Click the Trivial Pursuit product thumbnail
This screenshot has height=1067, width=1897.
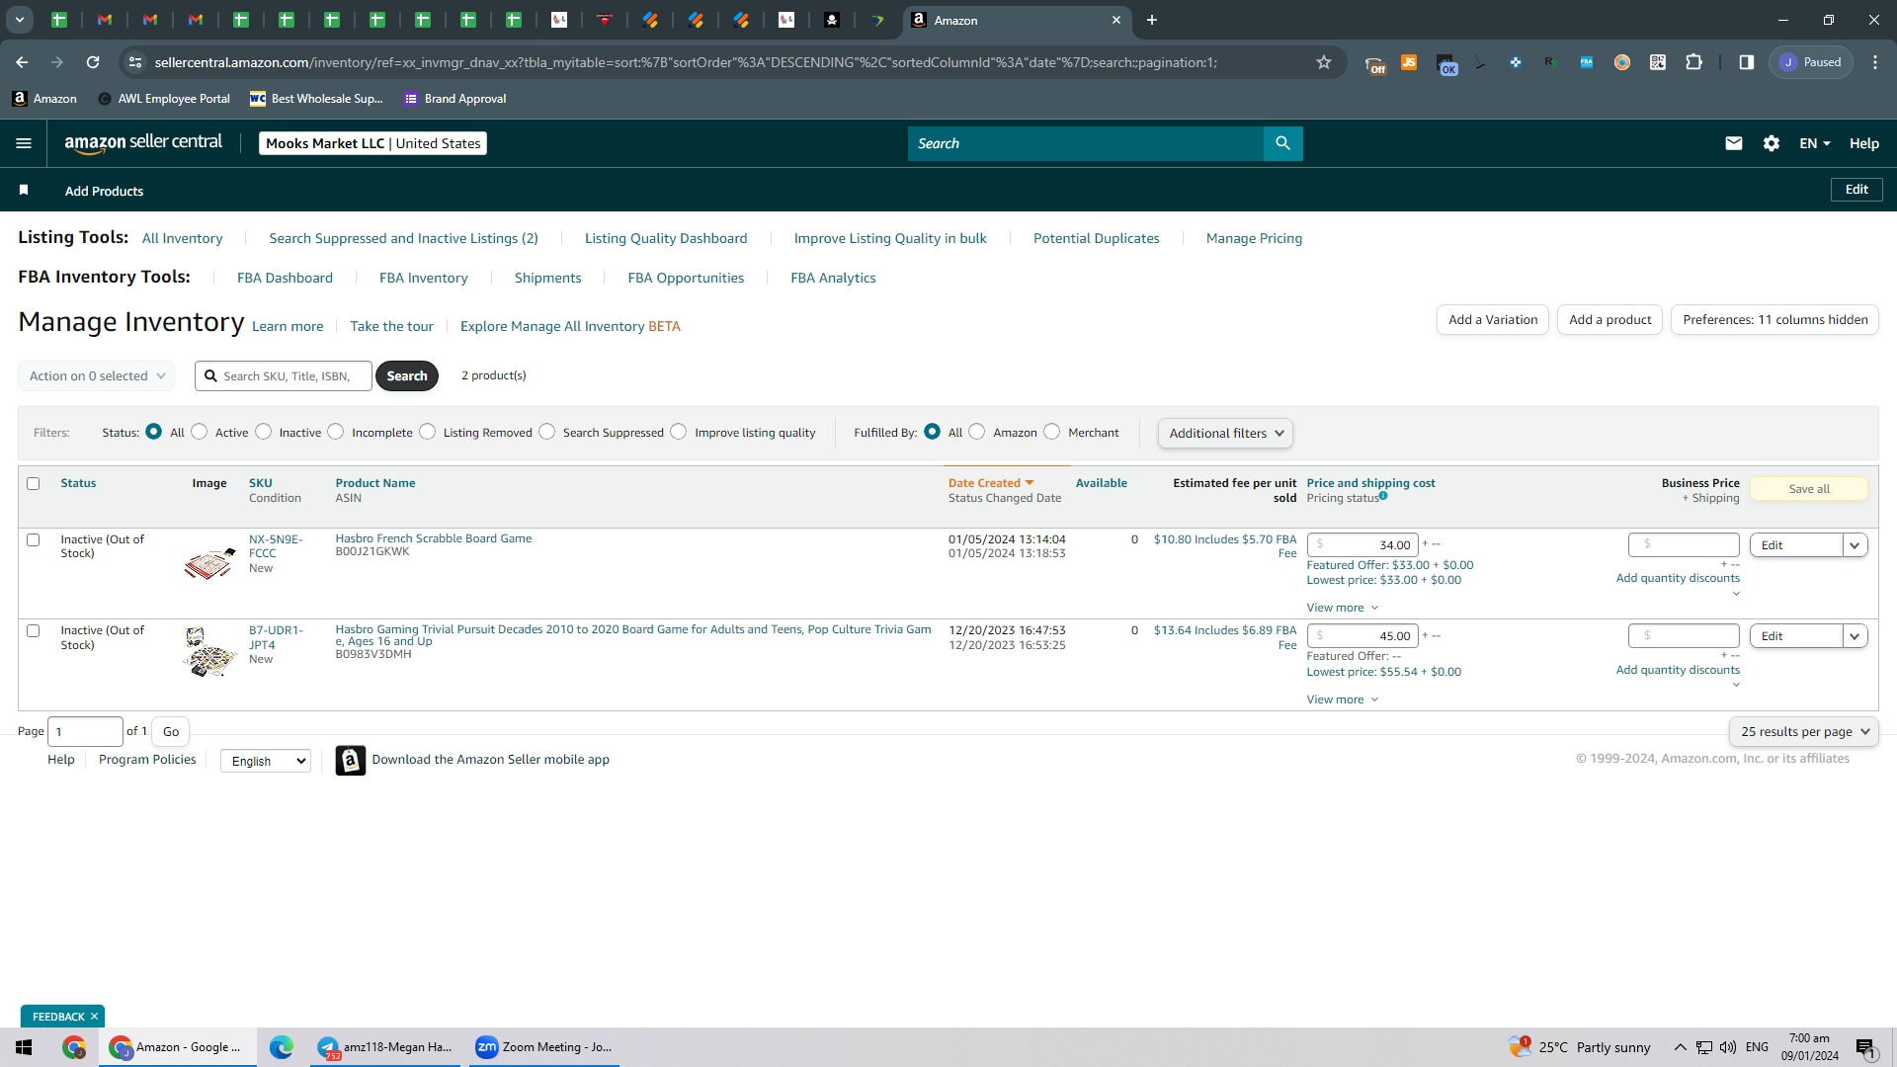pyautogui.click(x=209, y=653)
